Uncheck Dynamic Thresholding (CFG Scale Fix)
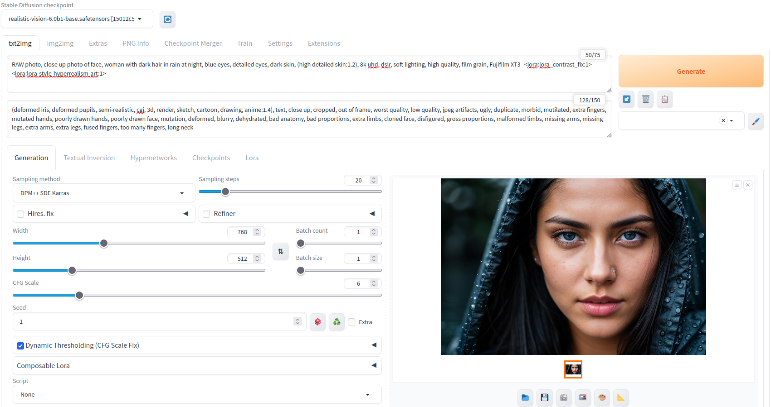771x407 pixels. (x=20, y=346)
